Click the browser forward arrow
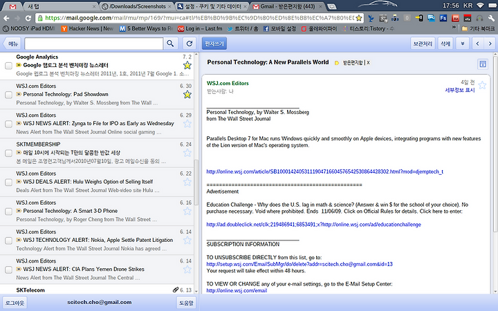498x311 pixels. pos(17,18)
